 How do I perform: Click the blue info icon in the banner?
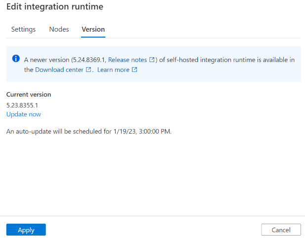click(x=16, y=59)
